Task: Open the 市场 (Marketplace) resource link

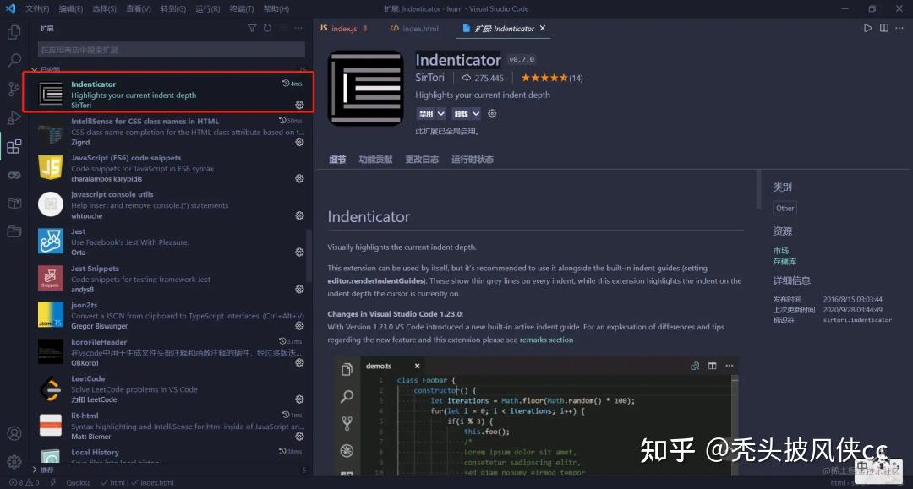Action: coord(781,251)
